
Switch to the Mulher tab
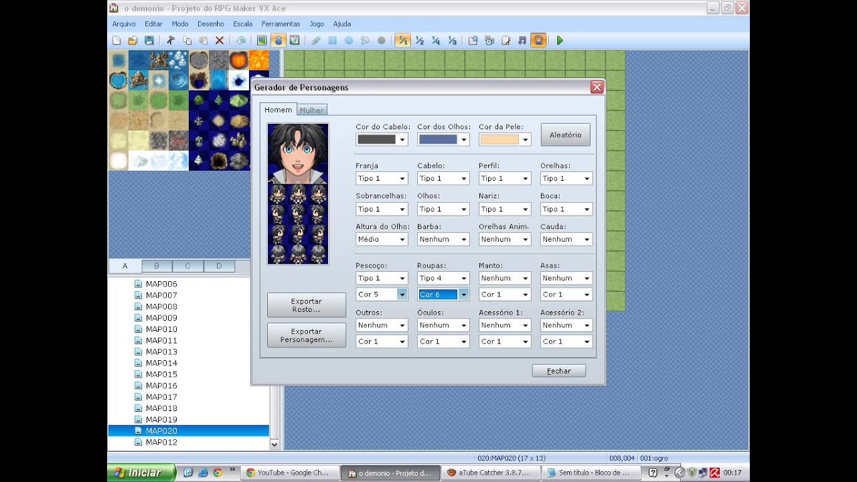pyautogui.click(x=312, y=110)
